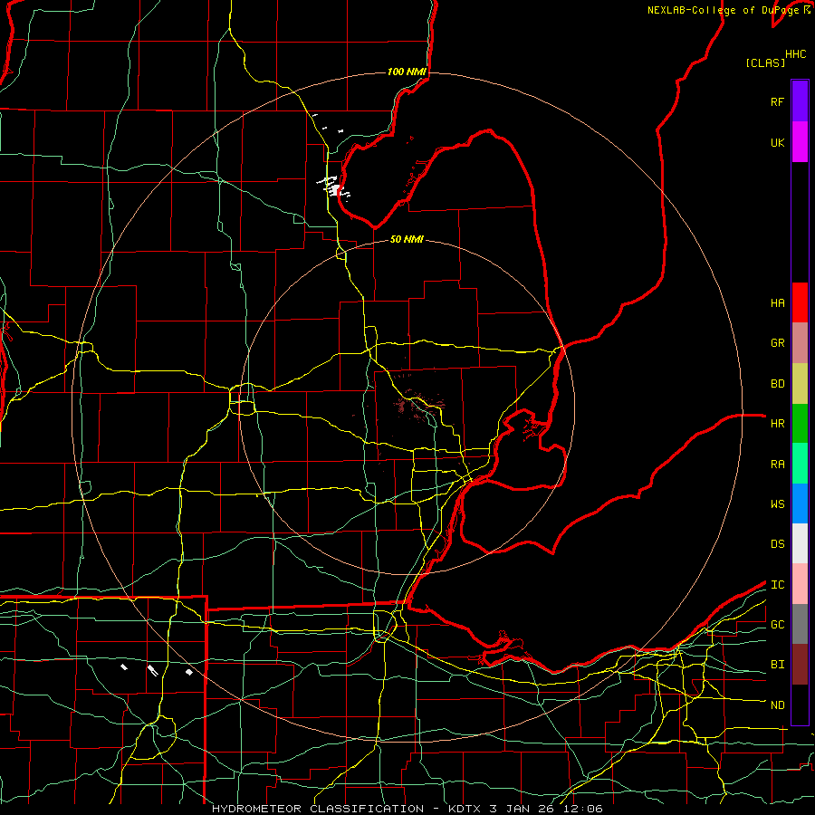This screenshot has width=815, height=815.
Task: Click the HHC product label
Action: pyautogui.click(x=795, y=54)
